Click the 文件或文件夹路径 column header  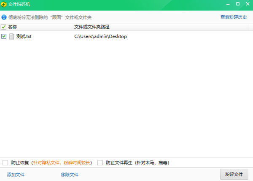(92, 27)
